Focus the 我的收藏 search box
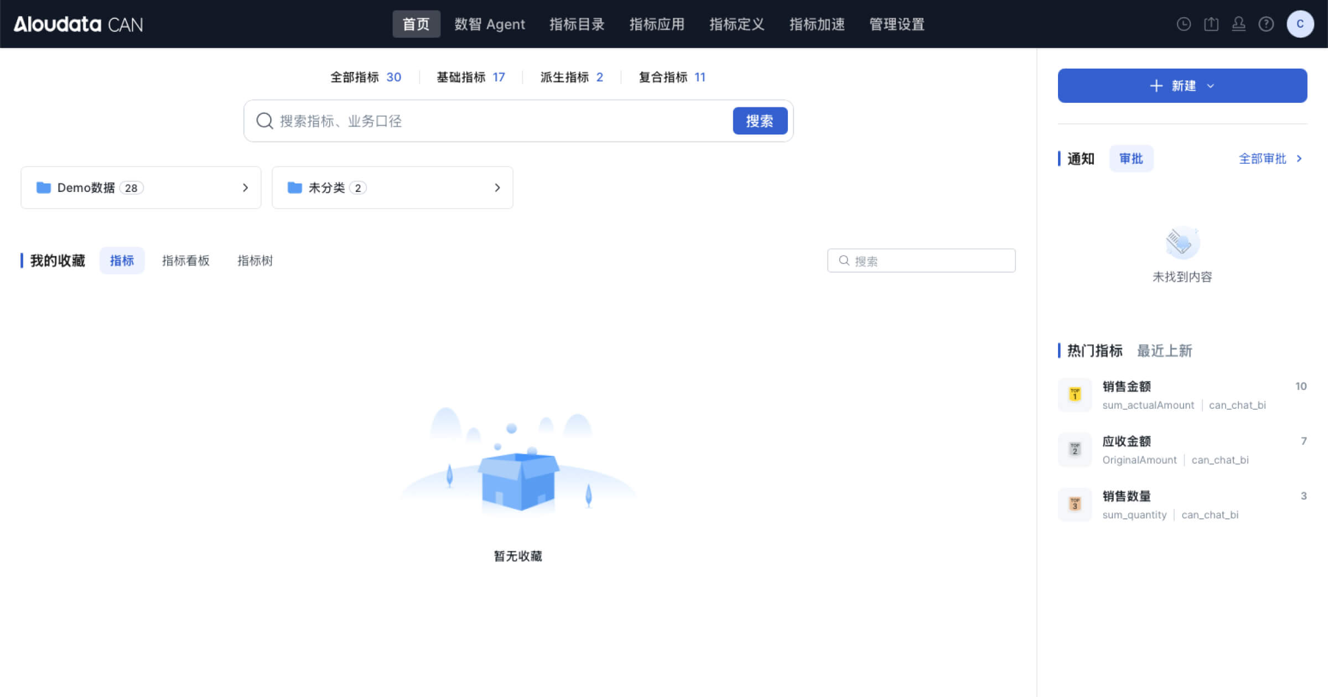 [x=921, y=261]
